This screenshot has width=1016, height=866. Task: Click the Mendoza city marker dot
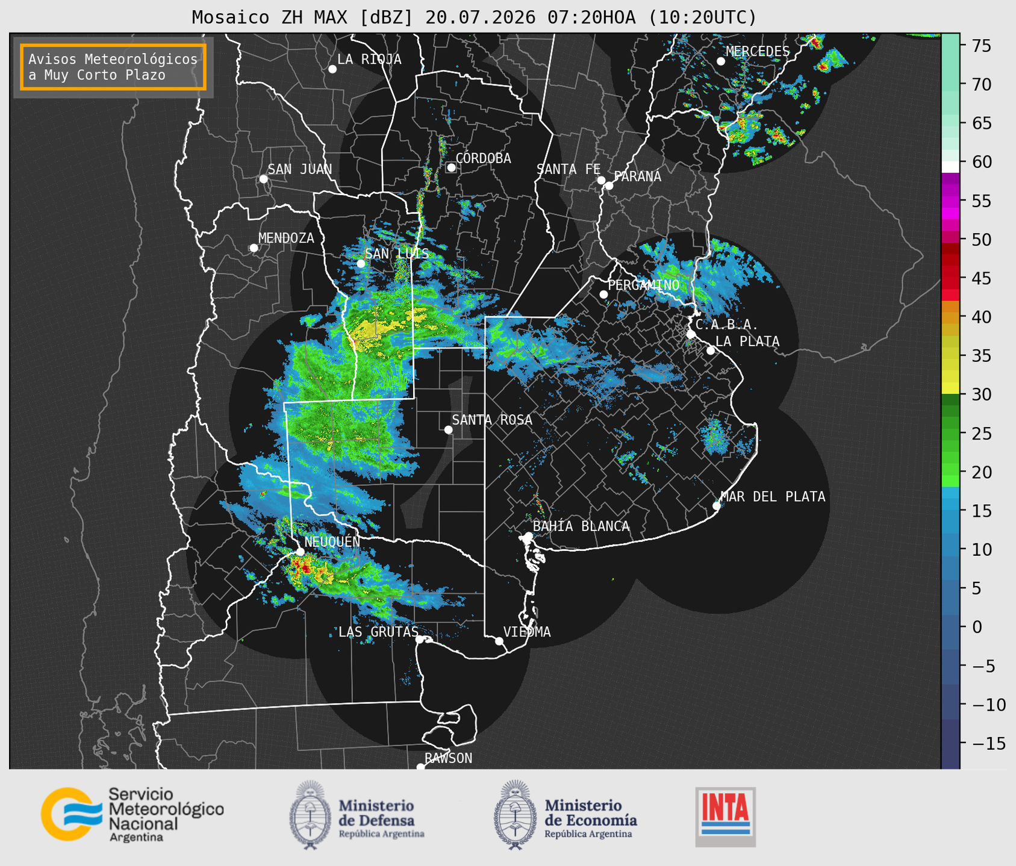[x=254, y=248]
